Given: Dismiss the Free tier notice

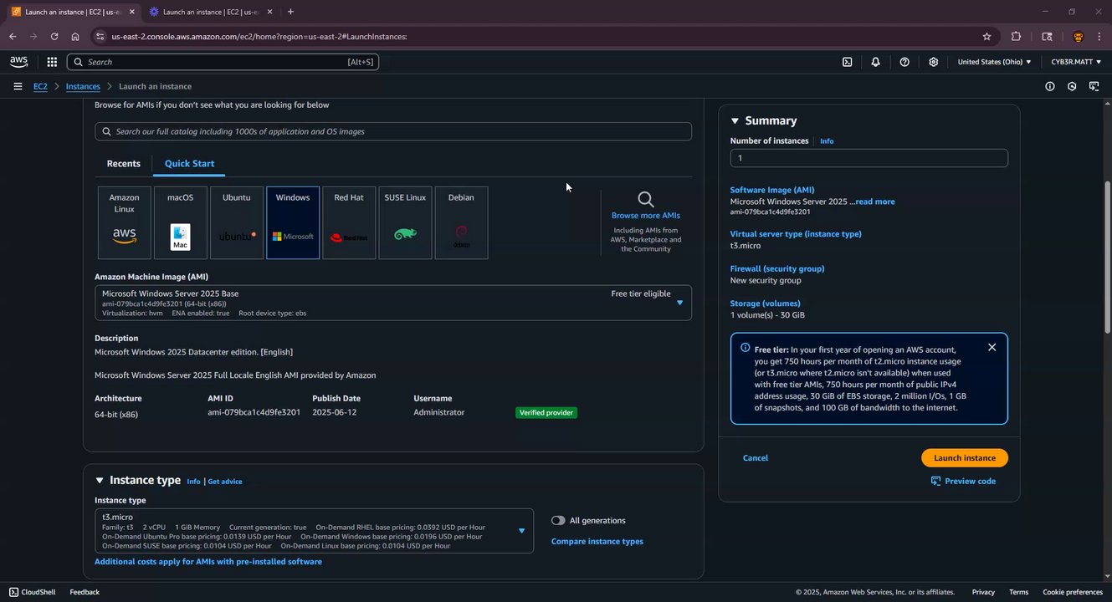Looking at the screenshot, I should click(992, 347).
